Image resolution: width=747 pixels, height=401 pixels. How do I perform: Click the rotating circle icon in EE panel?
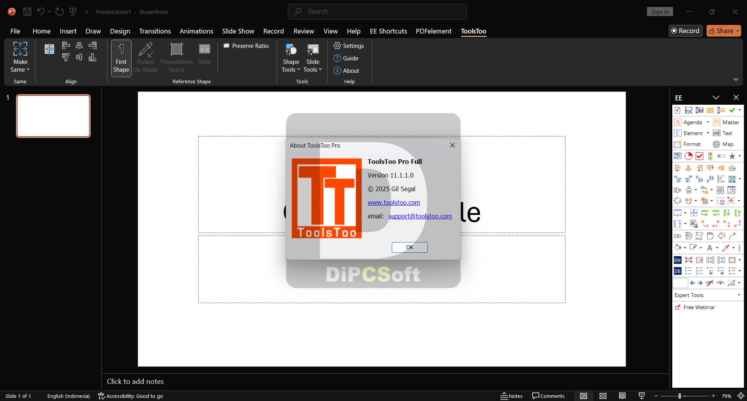pyautogui.click(x=678, y=201)
